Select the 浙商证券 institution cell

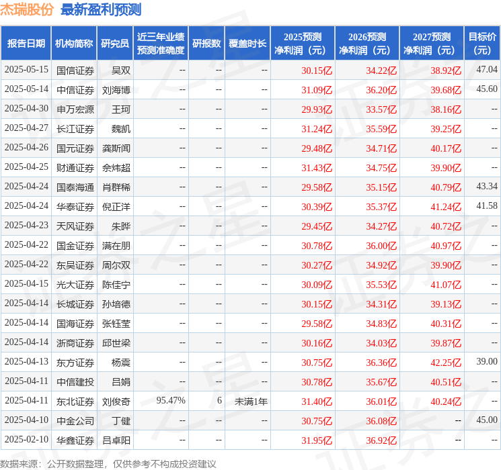click(75, 343)
